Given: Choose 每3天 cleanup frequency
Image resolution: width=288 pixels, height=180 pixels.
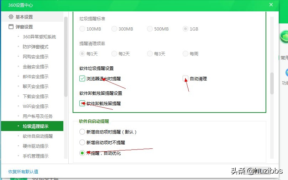Looking at the screenshot, I should pos(150,54).
